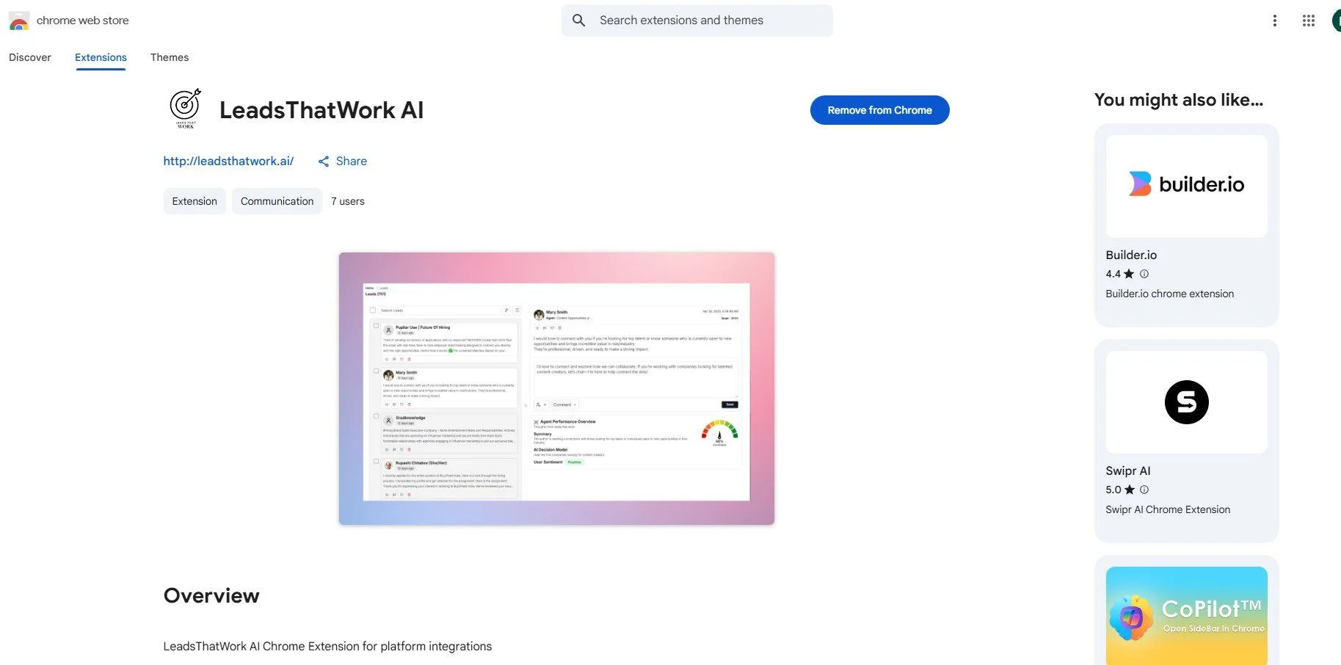Open the Swipr AI extension title
Viewport: 1341px width, 665px height.
[x=1128, y=470]
